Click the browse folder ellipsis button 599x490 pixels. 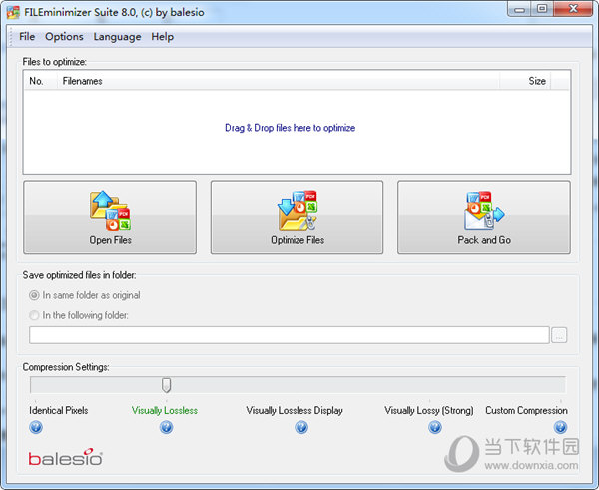(x=559, y=335)
